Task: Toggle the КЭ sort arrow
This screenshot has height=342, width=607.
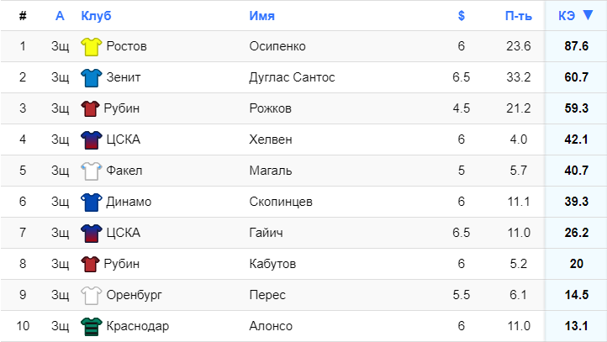Action: pos(588,15)
